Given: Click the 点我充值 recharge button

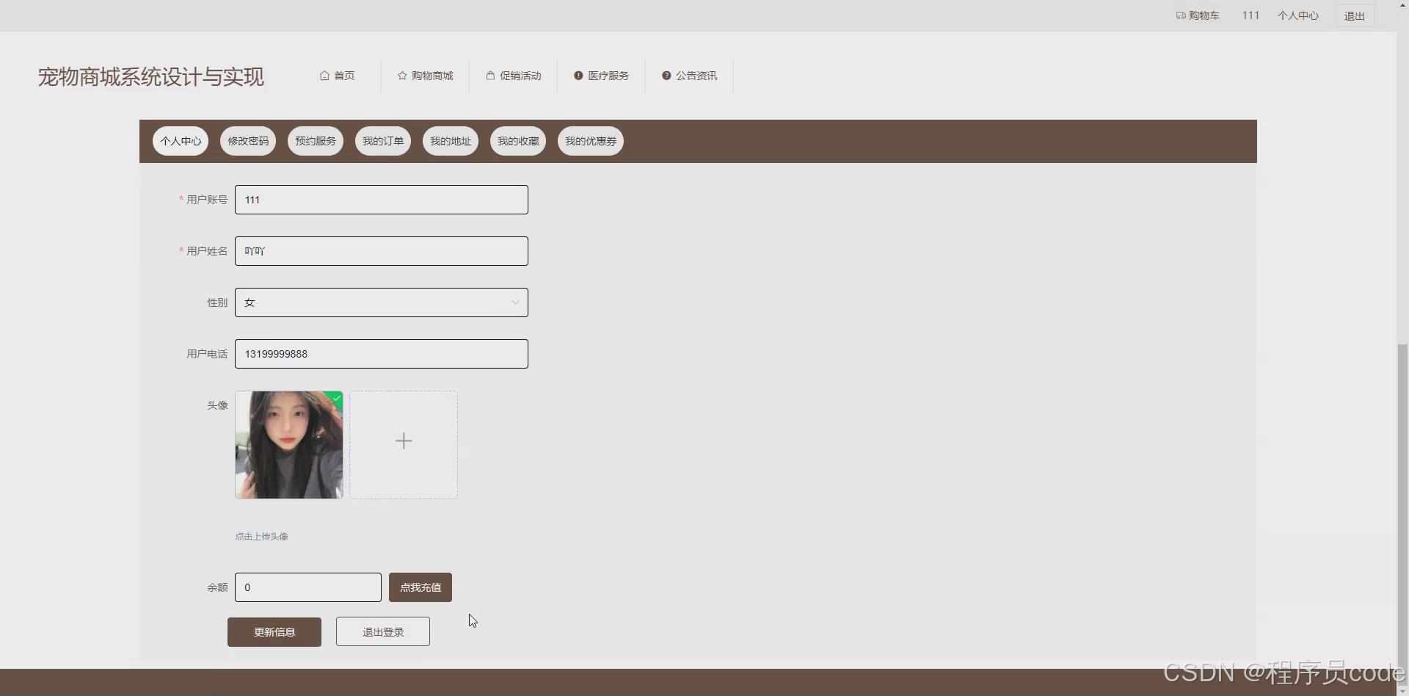Looking at the screenshot, I should 420,587.
